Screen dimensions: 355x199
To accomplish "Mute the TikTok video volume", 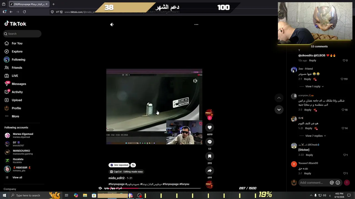I will [x=112, y=25].
